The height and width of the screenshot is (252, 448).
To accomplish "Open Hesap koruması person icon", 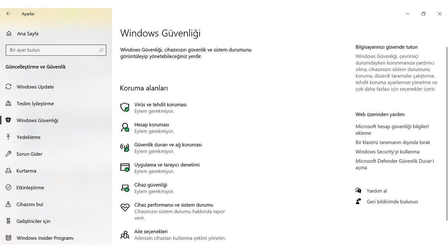I will (x=125, y=128).
